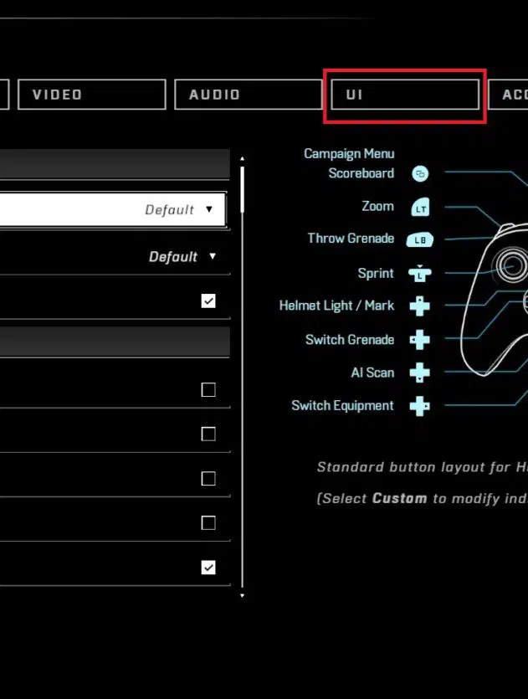
Task: Click the D-pad icon beside Switch Equipment
Action: click(x=420, y=406)
